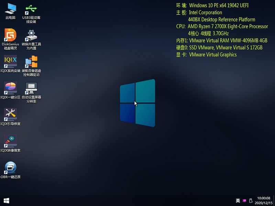Image resolution: width=275 pixels, height=206 pixels.
Task: Toggle the 英 input method indicator
Action: coord(238,201)
